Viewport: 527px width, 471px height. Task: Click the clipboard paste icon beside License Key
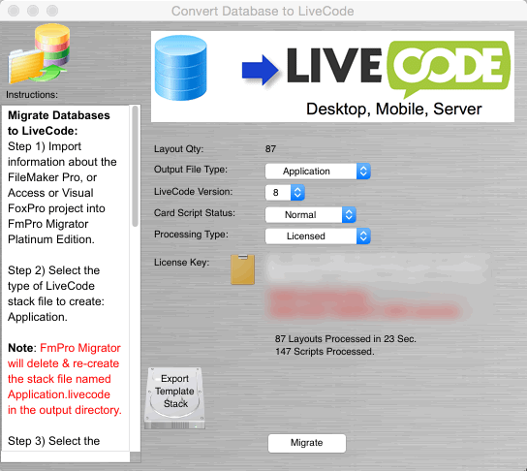[242, 269]
